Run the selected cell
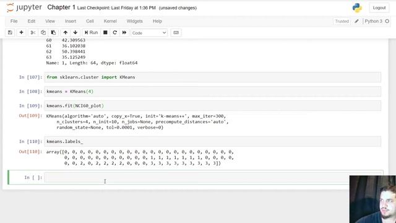The height and width of the screenshot is (223, 396). coord(91,33)
